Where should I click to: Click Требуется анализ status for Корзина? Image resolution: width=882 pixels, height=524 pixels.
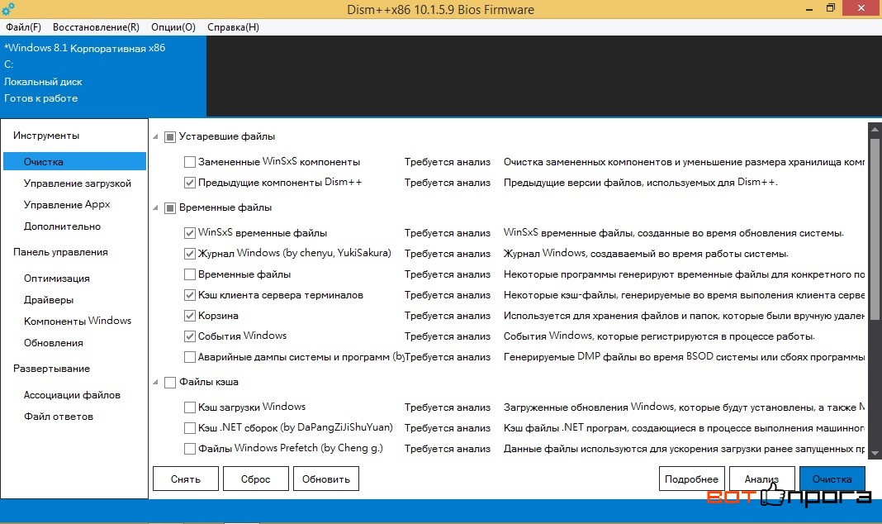[x=447, y=316]
